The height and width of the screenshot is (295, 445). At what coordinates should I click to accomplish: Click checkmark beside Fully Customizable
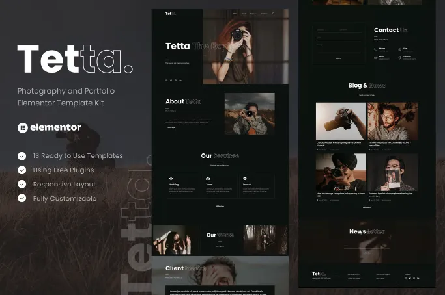22,199
